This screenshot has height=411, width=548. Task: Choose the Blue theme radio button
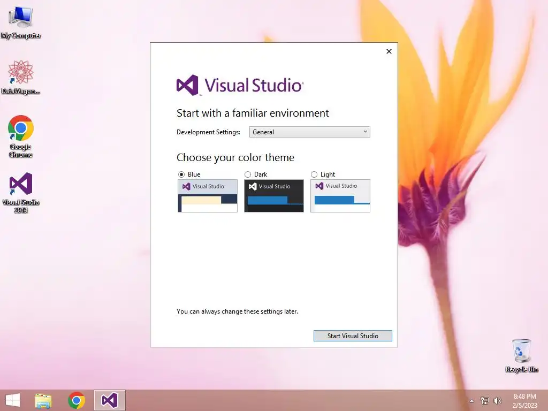pos(181,174)
